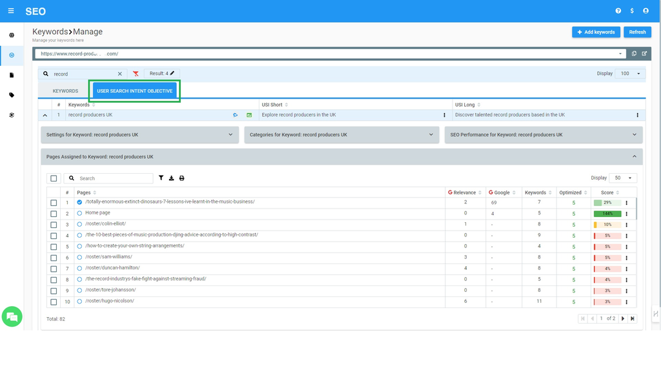Expand Categories for Keyword panel
Screen dimensions: 661x372
[x=341, y=134]
